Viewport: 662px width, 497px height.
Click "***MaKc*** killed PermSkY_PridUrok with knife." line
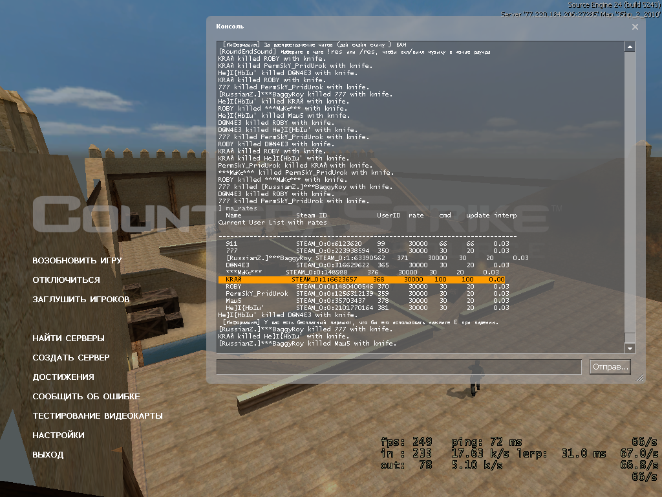(x=306, y=173)
